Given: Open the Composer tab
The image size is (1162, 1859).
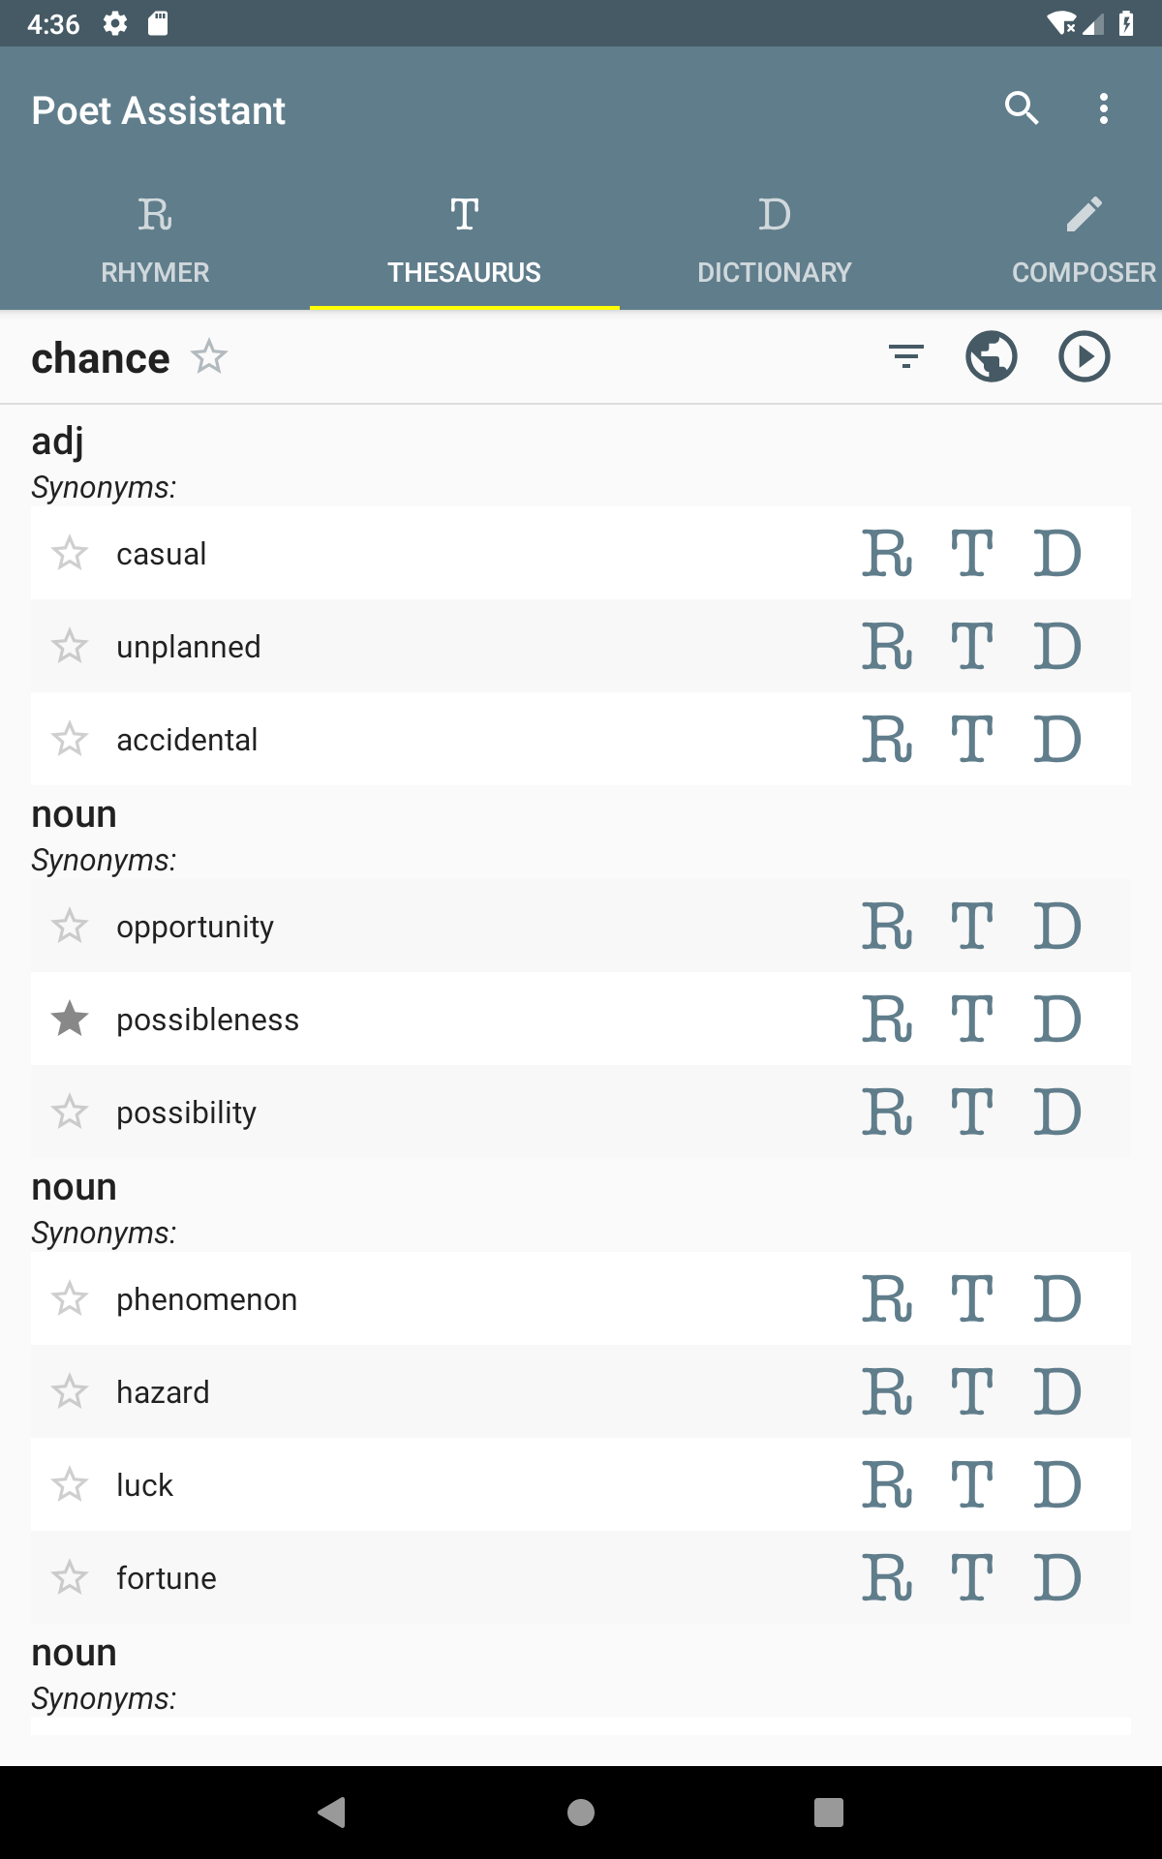Looking at the screenshot, I should (x=1084, y=238).
